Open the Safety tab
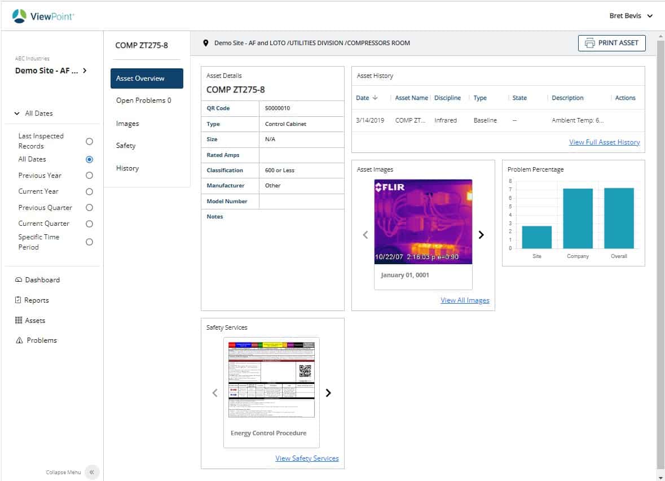This screenshot has width=665, height=481. tap(126, 146)
